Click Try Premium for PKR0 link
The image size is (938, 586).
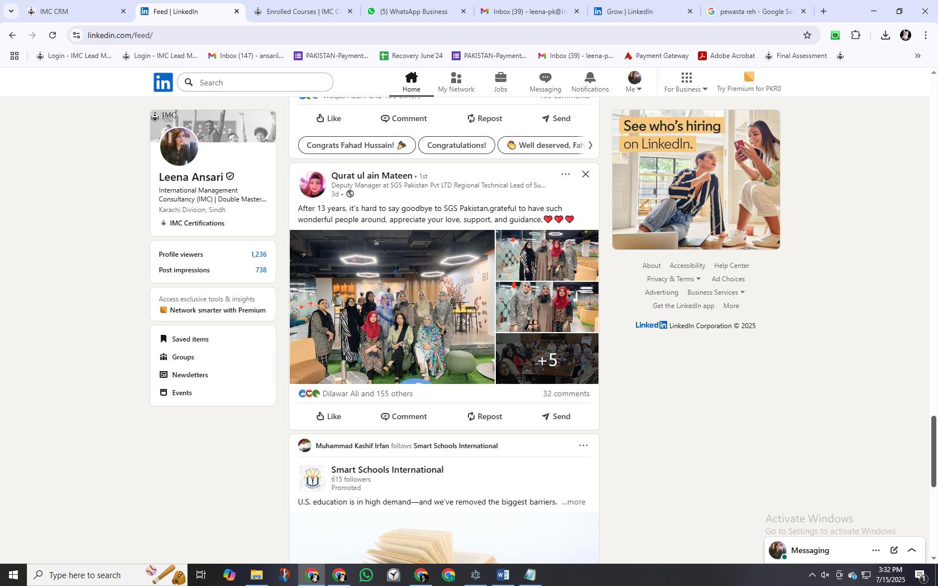tap(749, 82)
